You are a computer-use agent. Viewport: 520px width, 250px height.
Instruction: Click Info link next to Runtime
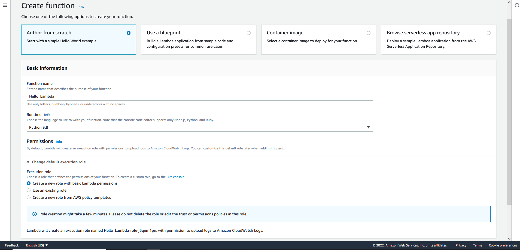[x=47, y=115]
